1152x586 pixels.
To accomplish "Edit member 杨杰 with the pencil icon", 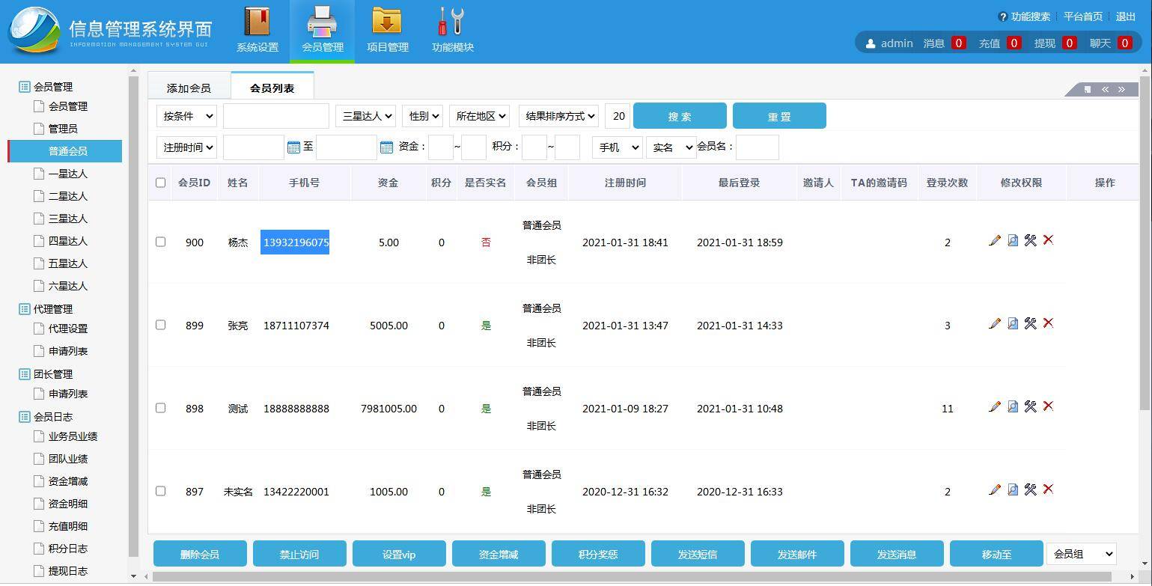I will (x=995, y=240).
